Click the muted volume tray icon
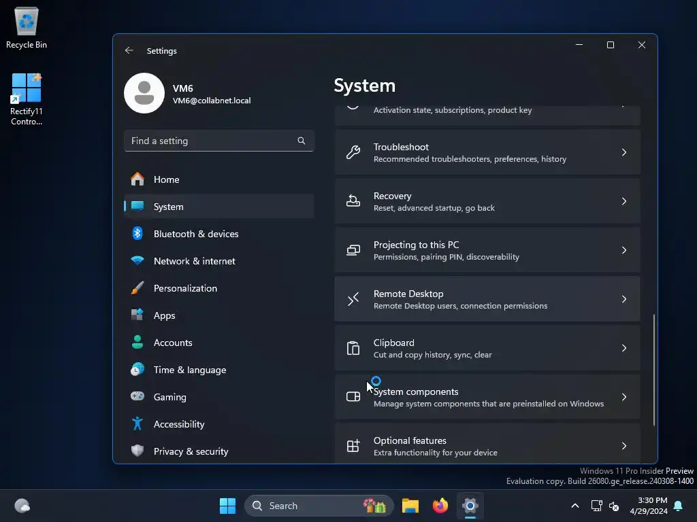The height and width of the screenshot is (522, 697). click(614, 506)
